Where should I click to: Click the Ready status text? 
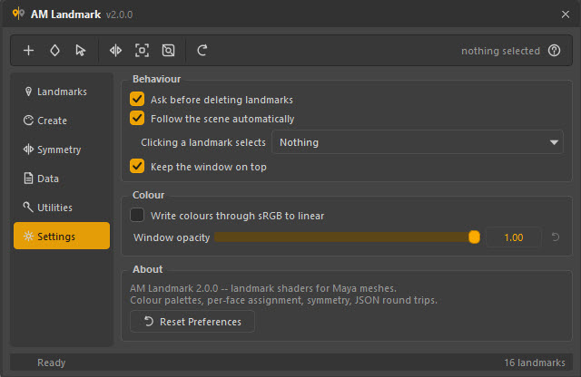click(x=51, y=362)
